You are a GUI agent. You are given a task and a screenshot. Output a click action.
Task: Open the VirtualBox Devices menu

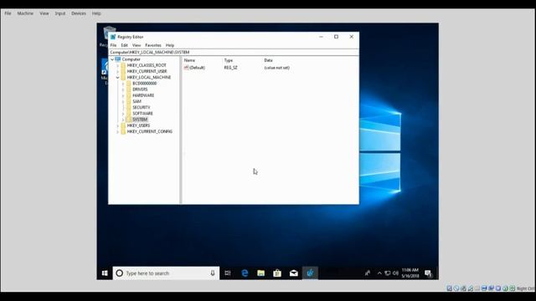pyautogui.click(x=79, y=13)
